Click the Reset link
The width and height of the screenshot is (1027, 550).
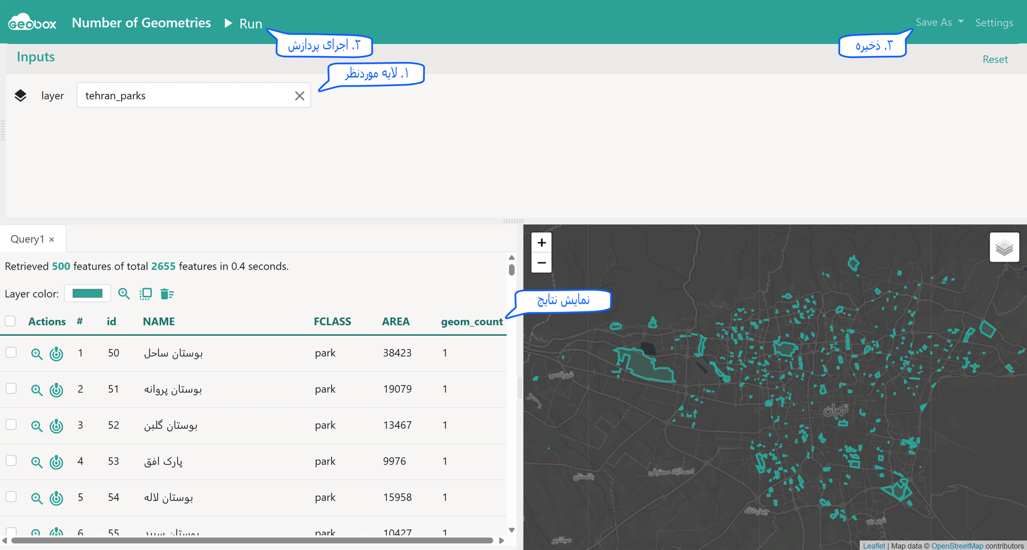click(995, 59)
